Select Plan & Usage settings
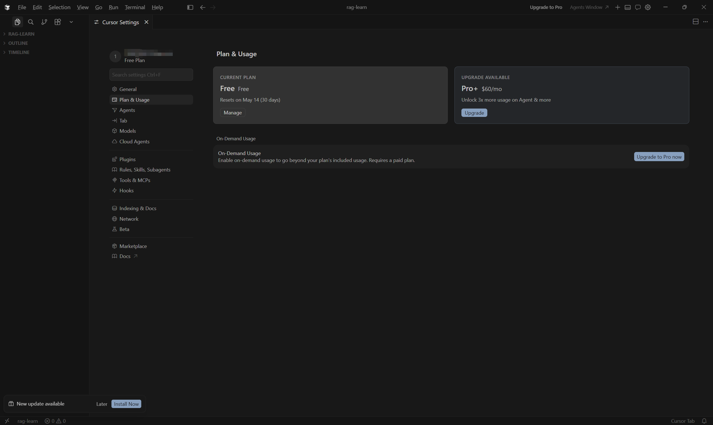Image resolution: width=713 pixels, height=425 pixels. click(151, 100)
